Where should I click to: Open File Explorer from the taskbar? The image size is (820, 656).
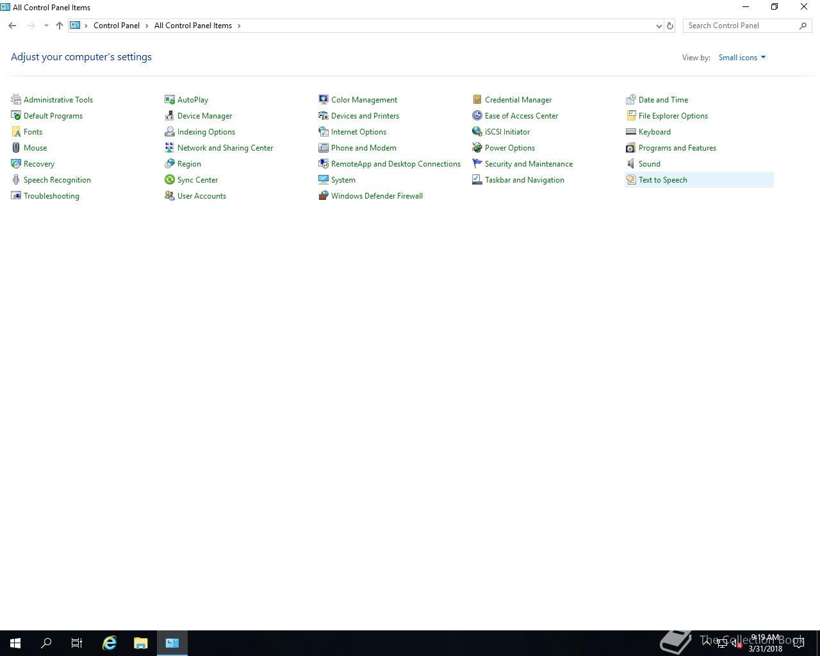click(141, 643)
